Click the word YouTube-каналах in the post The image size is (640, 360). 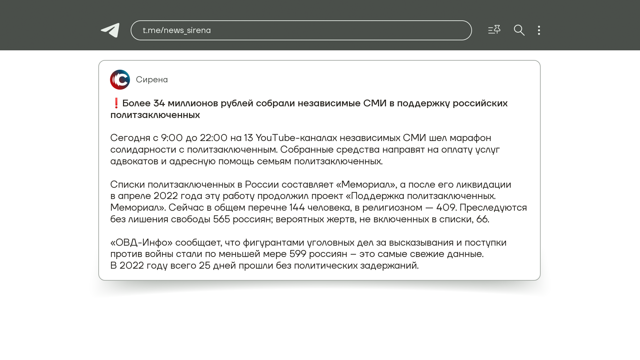click(296, 138)
